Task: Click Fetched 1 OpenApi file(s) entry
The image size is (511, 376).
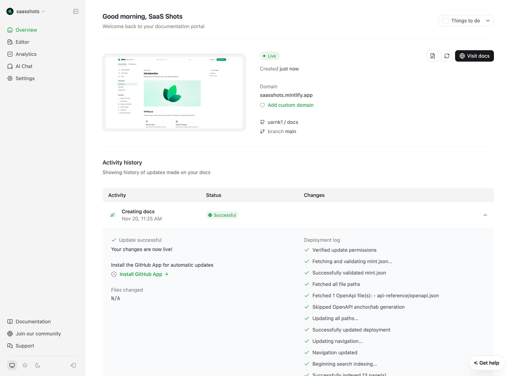Action: [376, 296]
